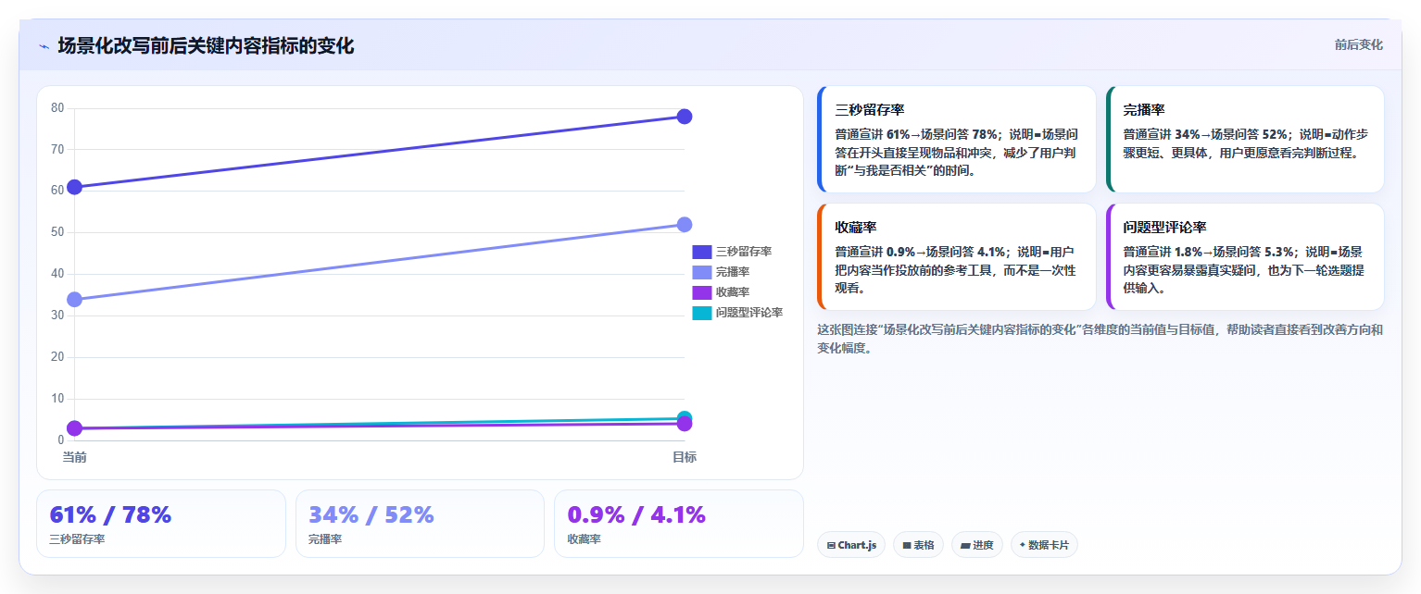Click the 数据卡片 tag button
This screenshot has width=1421, height=594.
coord(1043,545)
